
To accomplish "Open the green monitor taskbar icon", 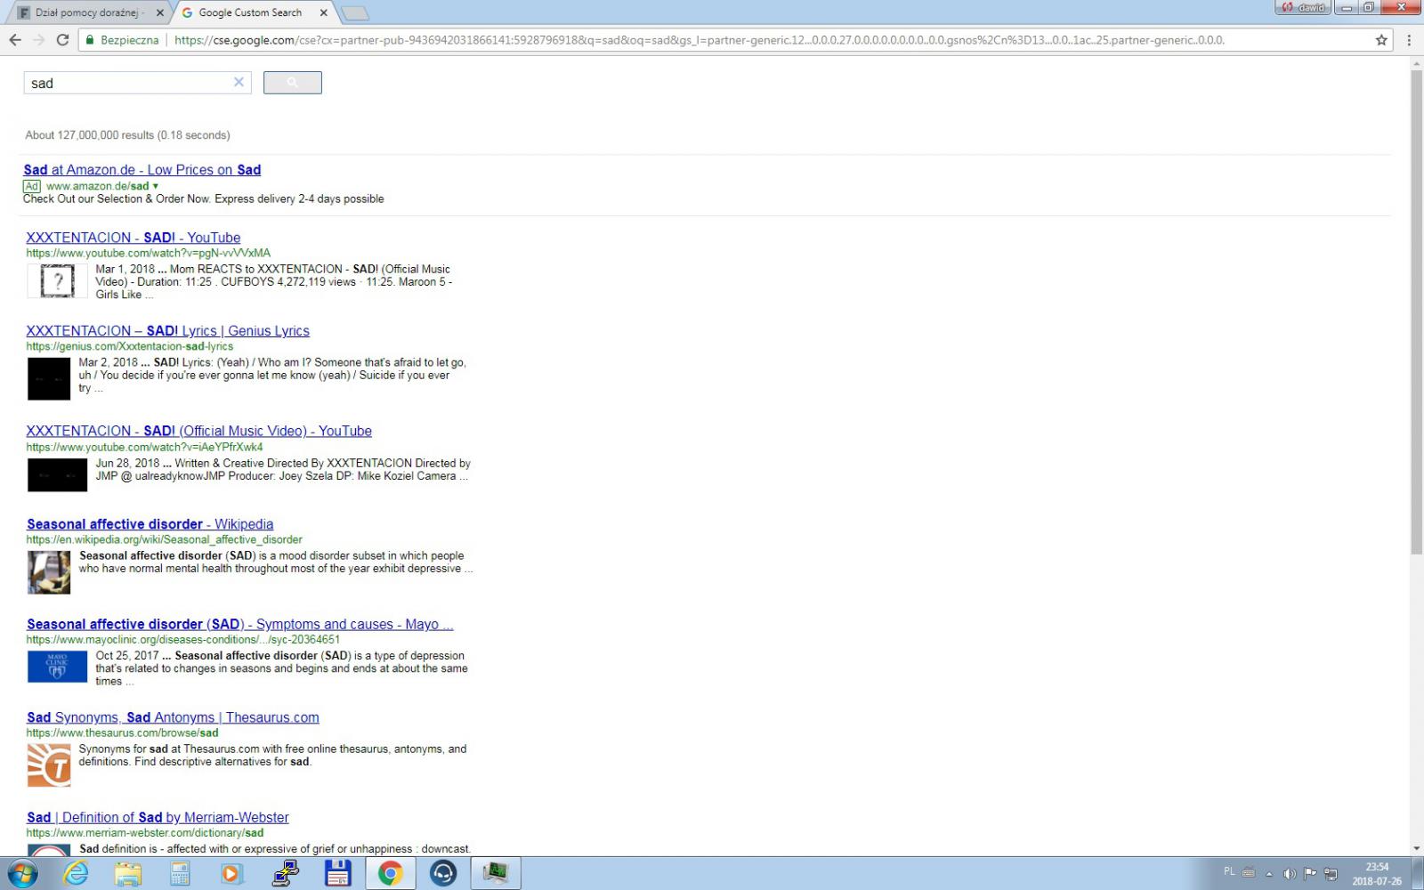I will pos(495,874).
